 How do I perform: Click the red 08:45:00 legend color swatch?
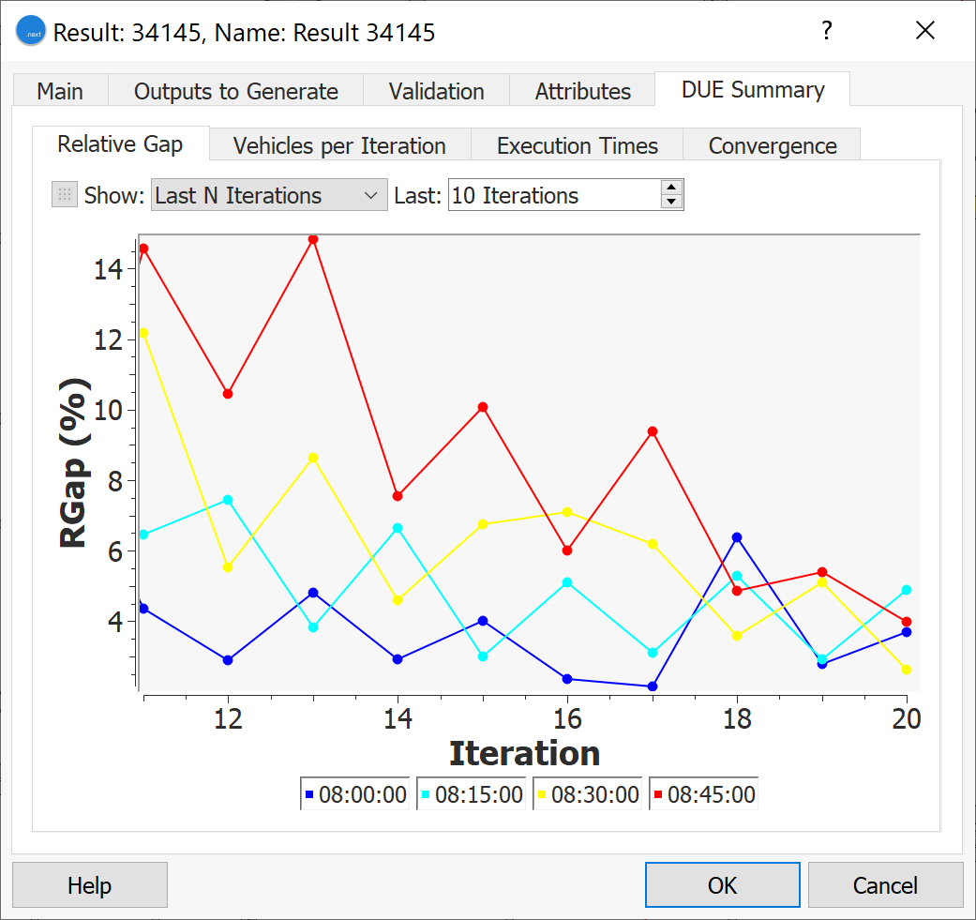pyautogui.click(x=658, y=795)
